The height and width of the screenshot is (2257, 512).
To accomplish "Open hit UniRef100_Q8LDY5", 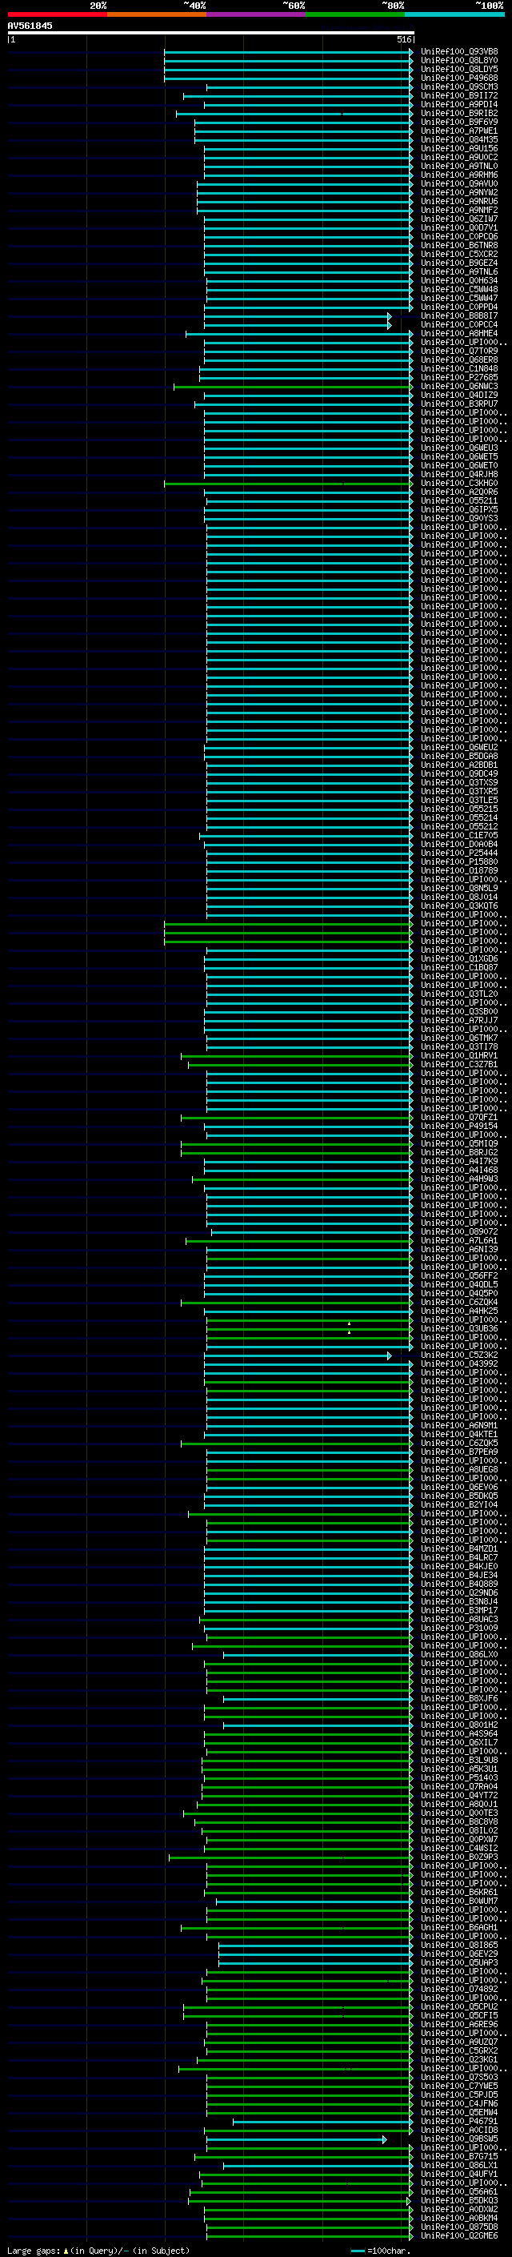I will pos(459,69).
